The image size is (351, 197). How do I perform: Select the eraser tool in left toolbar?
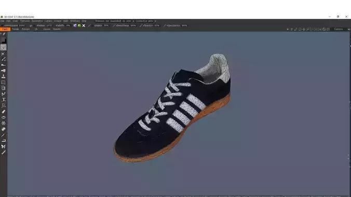3,111
